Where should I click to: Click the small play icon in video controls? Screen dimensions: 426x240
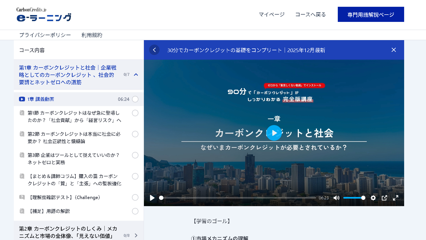(x=152, y=198)
